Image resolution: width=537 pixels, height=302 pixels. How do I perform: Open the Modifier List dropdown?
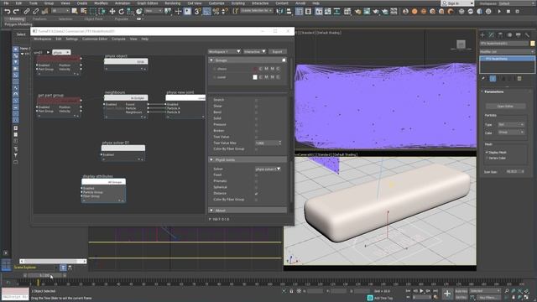tap(507, 52)
